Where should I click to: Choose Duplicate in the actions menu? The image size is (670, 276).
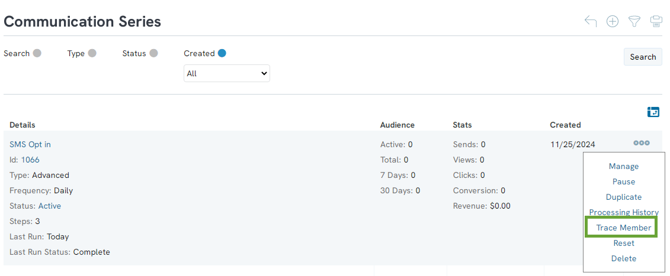[624, 197]
